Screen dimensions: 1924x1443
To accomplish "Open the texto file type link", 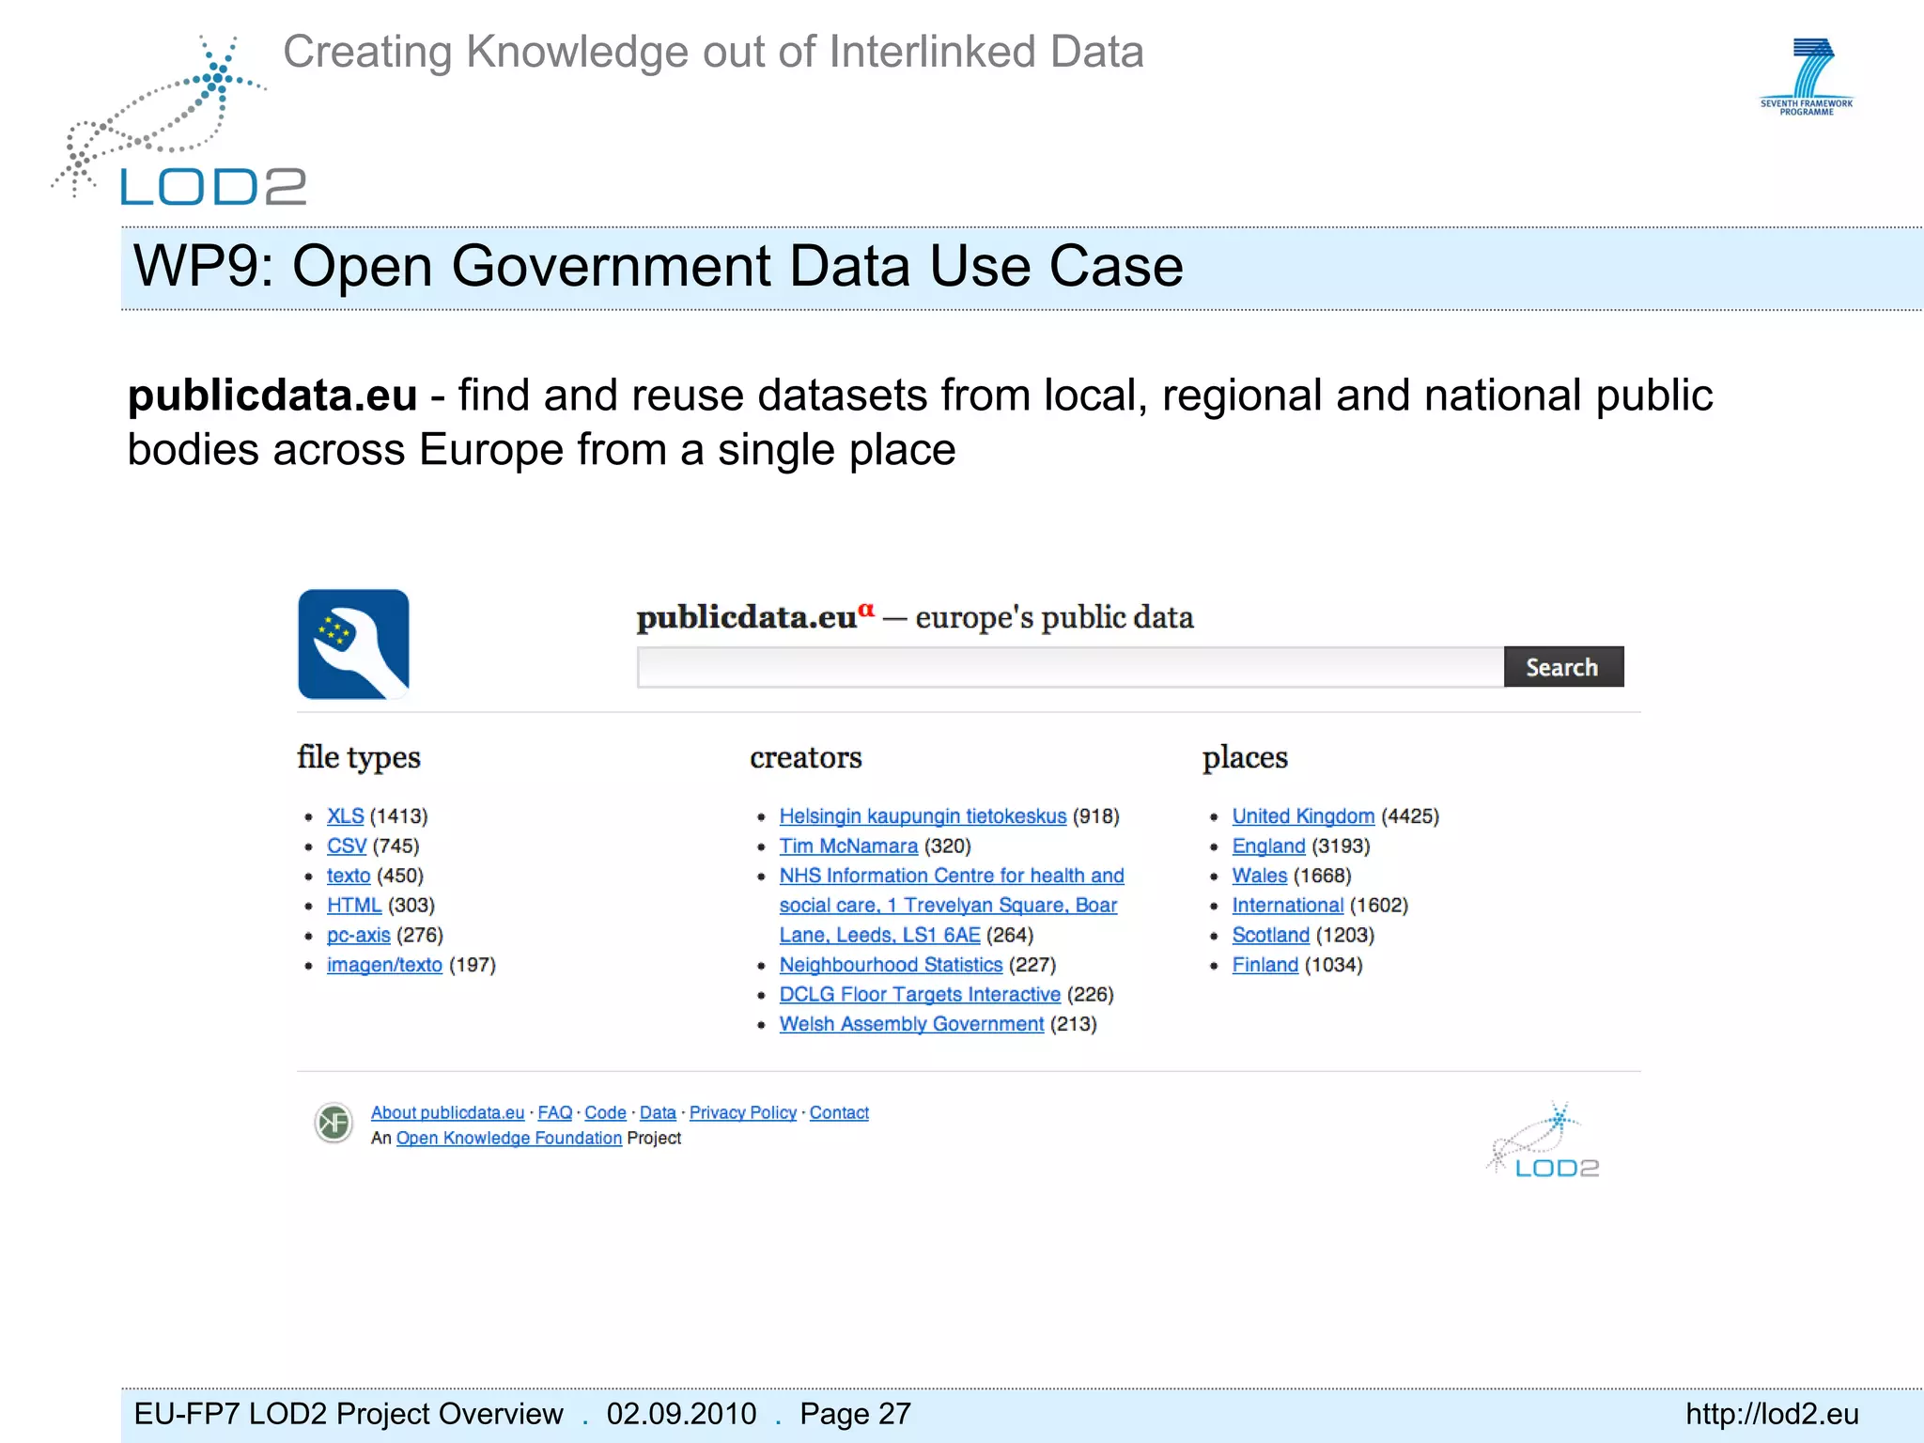I will [x=349, y=876].
